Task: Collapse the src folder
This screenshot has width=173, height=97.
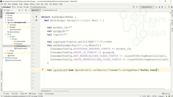Action: (6, 34)
